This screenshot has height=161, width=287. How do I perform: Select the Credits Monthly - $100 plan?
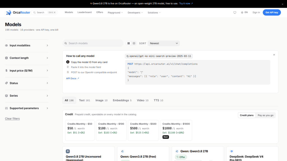[111, 130]
